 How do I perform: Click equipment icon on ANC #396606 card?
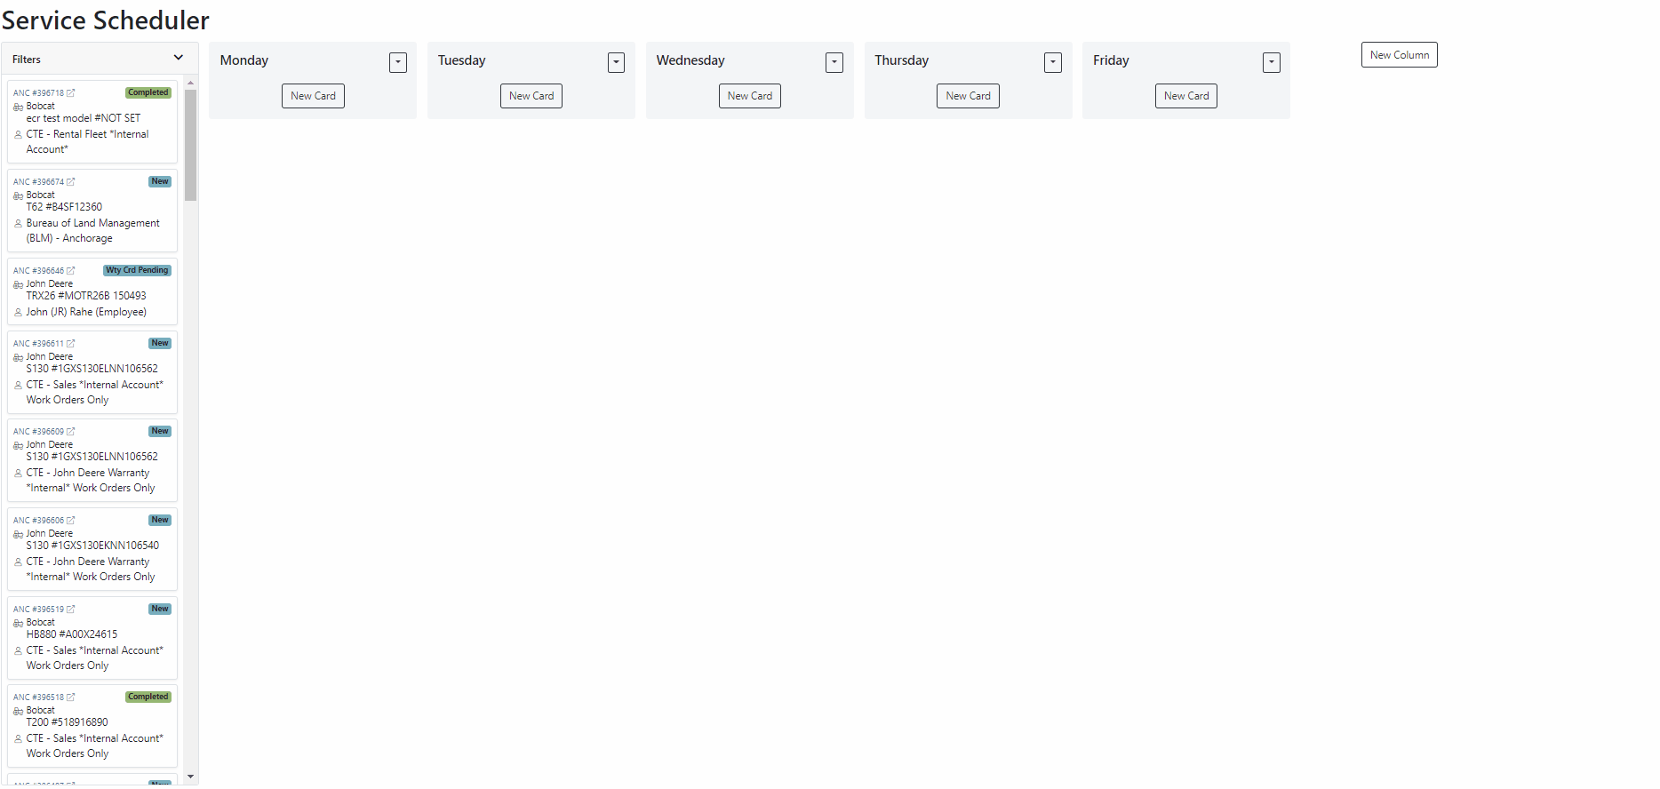(x=18, y=534)
